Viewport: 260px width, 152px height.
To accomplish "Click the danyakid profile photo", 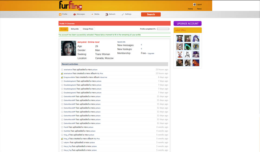I will click(68, 48).
